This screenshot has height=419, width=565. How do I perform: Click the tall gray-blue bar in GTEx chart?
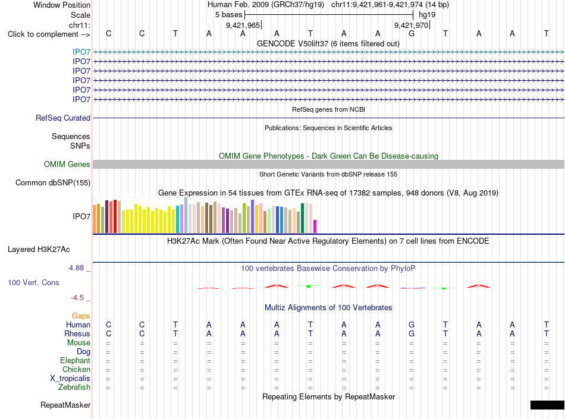point(186,215)
